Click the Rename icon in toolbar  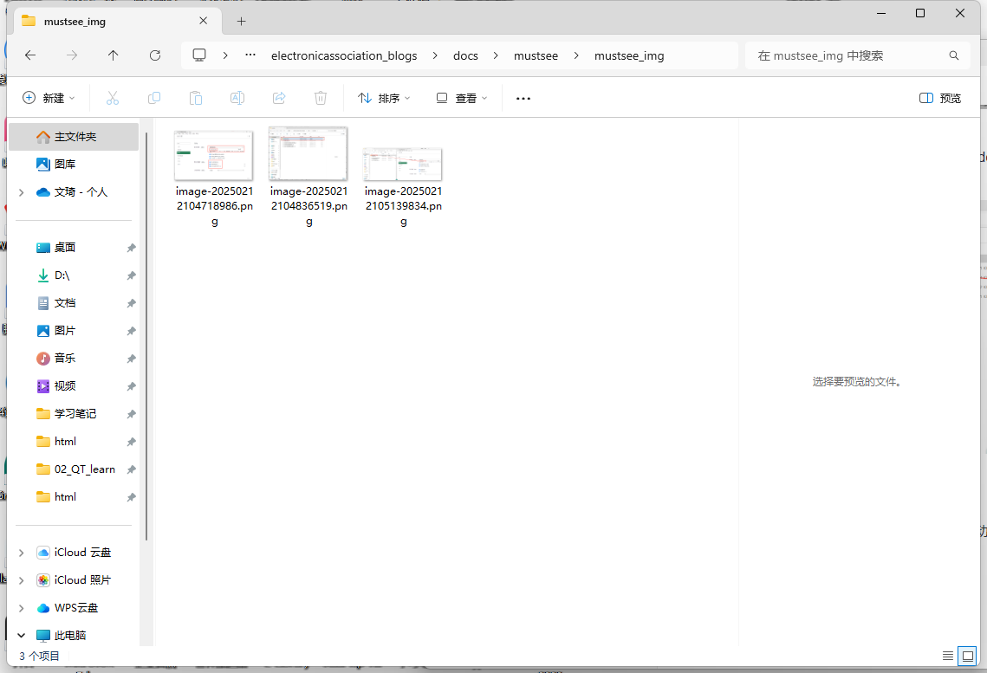point(237,98)
